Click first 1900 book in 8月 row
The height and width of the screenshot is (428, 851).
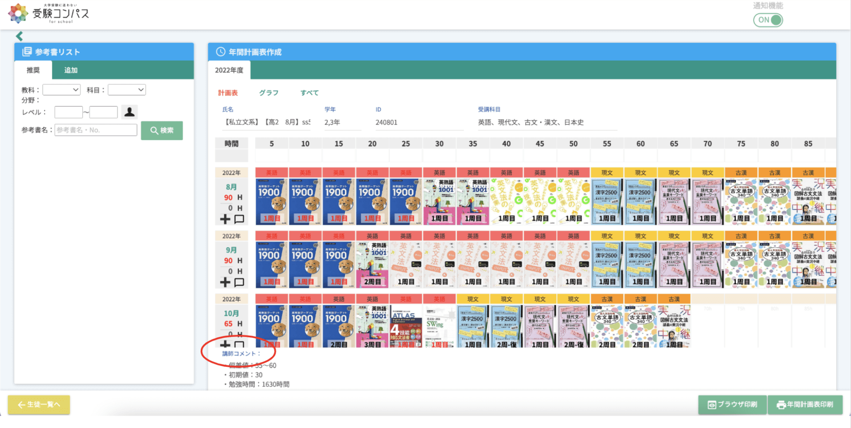tap(272, 201)
